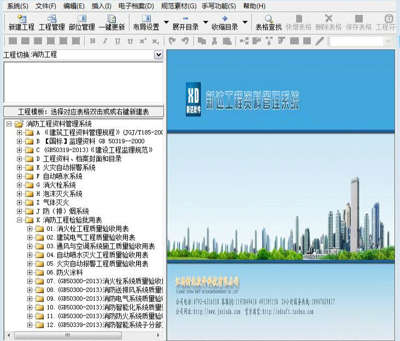This screenshot has height=341, width=400.
Task: Open the 文件(F) menu
Action: click(x=46, y=6)
